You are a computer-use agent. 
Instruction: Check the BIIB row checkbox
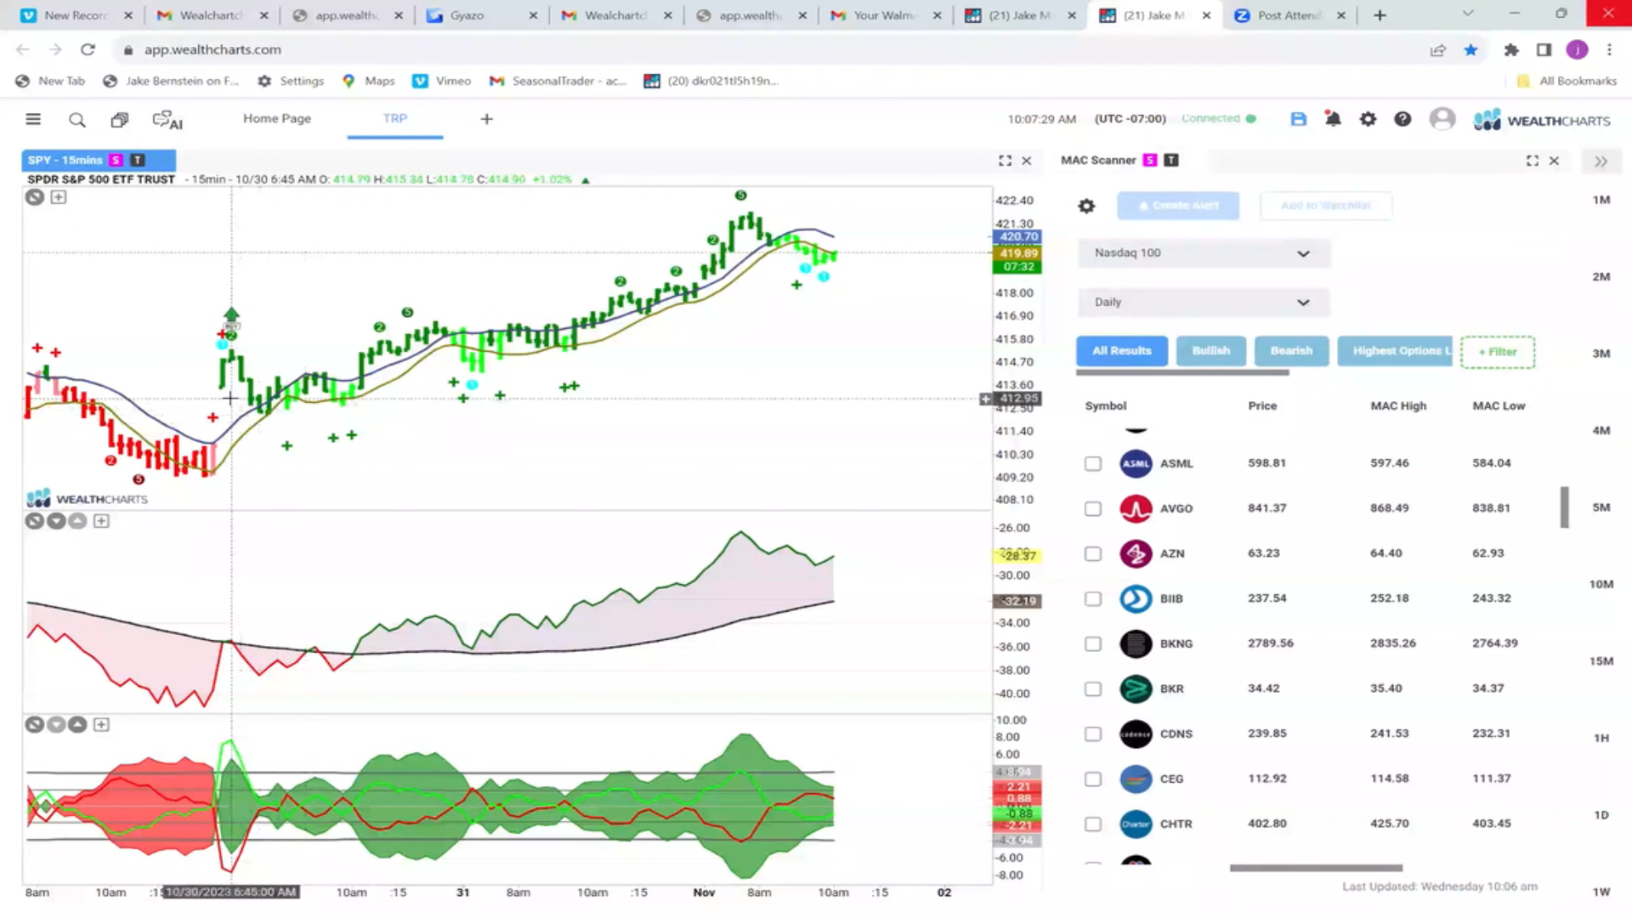click(x=1093, y=599)
